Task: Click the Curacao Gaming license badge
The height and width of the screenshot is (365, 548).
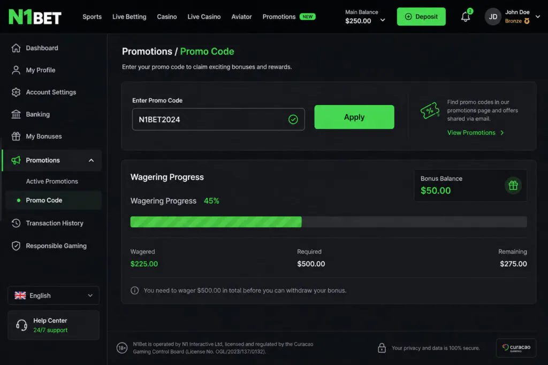Action: tap(516, 347)
